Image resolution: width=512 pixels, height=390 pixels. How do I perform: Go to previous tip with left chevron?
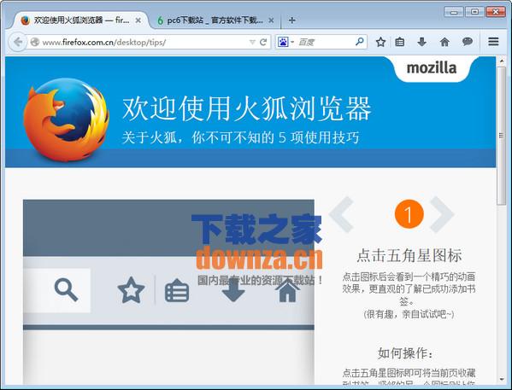[x=342, y=214]
